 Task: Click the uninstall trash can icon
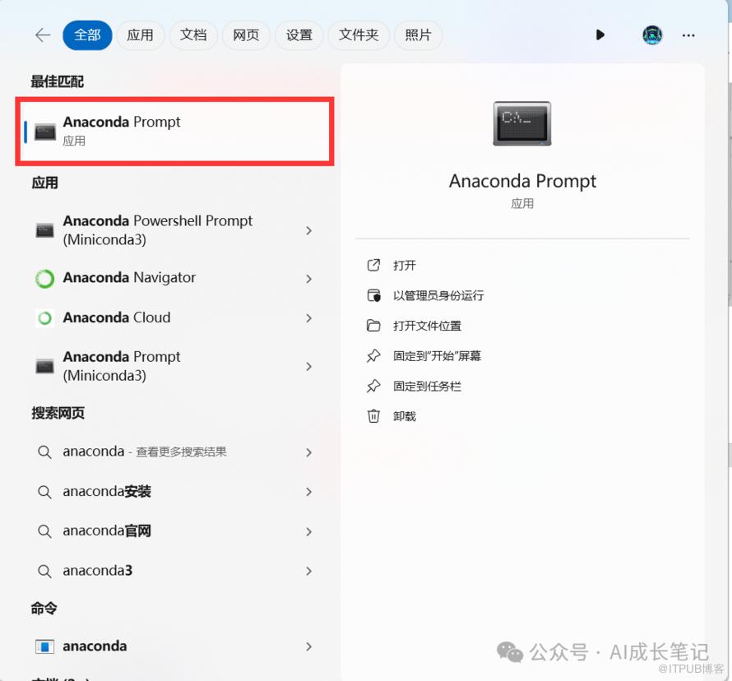[x=373, y=416]
